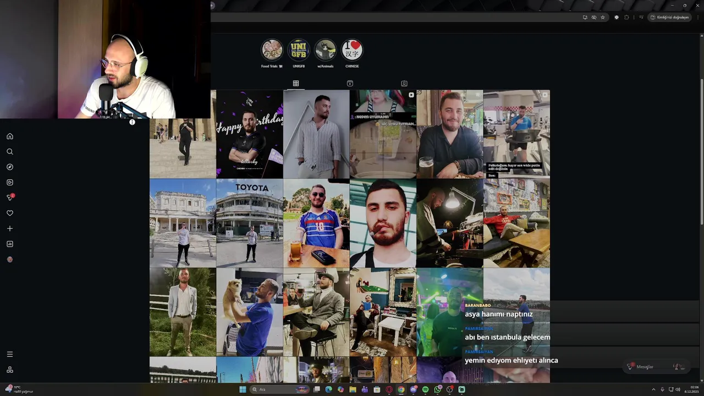Screen dimensions: 704x396
Task: Open File Explorer from the taskbar
Action: pyautogui.click(x=353, y=389)
